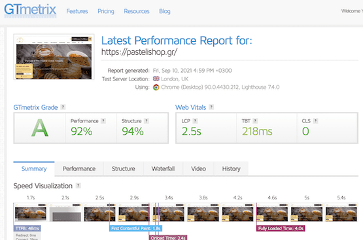Click the help icon beside Structure score

point(147,121)
